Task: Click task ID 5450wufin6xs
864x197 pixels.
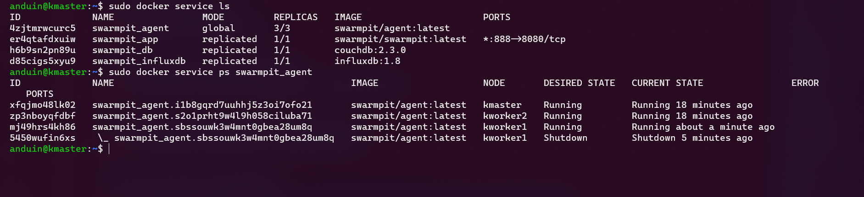Action: tap(42, 138)
